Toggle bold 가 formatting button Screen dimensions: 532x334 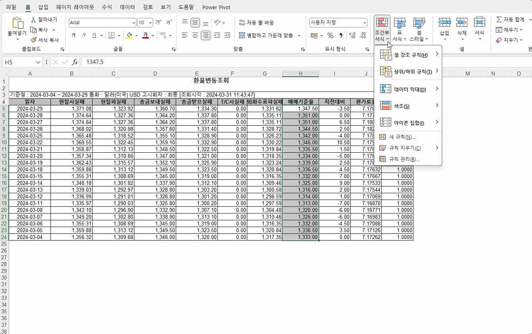pyautogui.click(x=74, y=35)
